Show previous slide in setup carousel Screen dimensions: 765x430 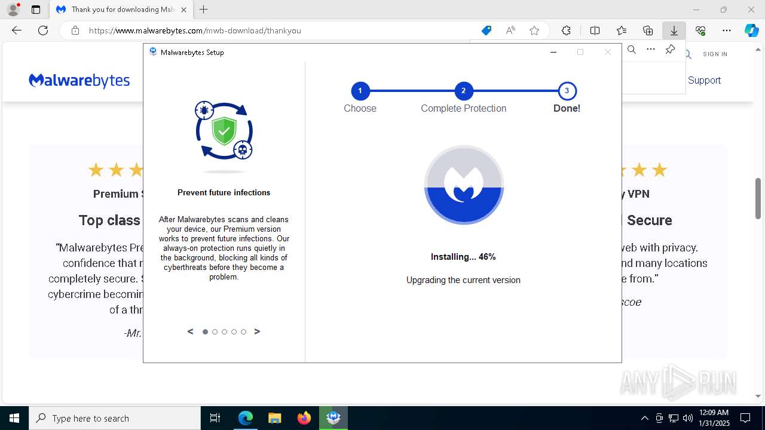(x=190, y=331)
